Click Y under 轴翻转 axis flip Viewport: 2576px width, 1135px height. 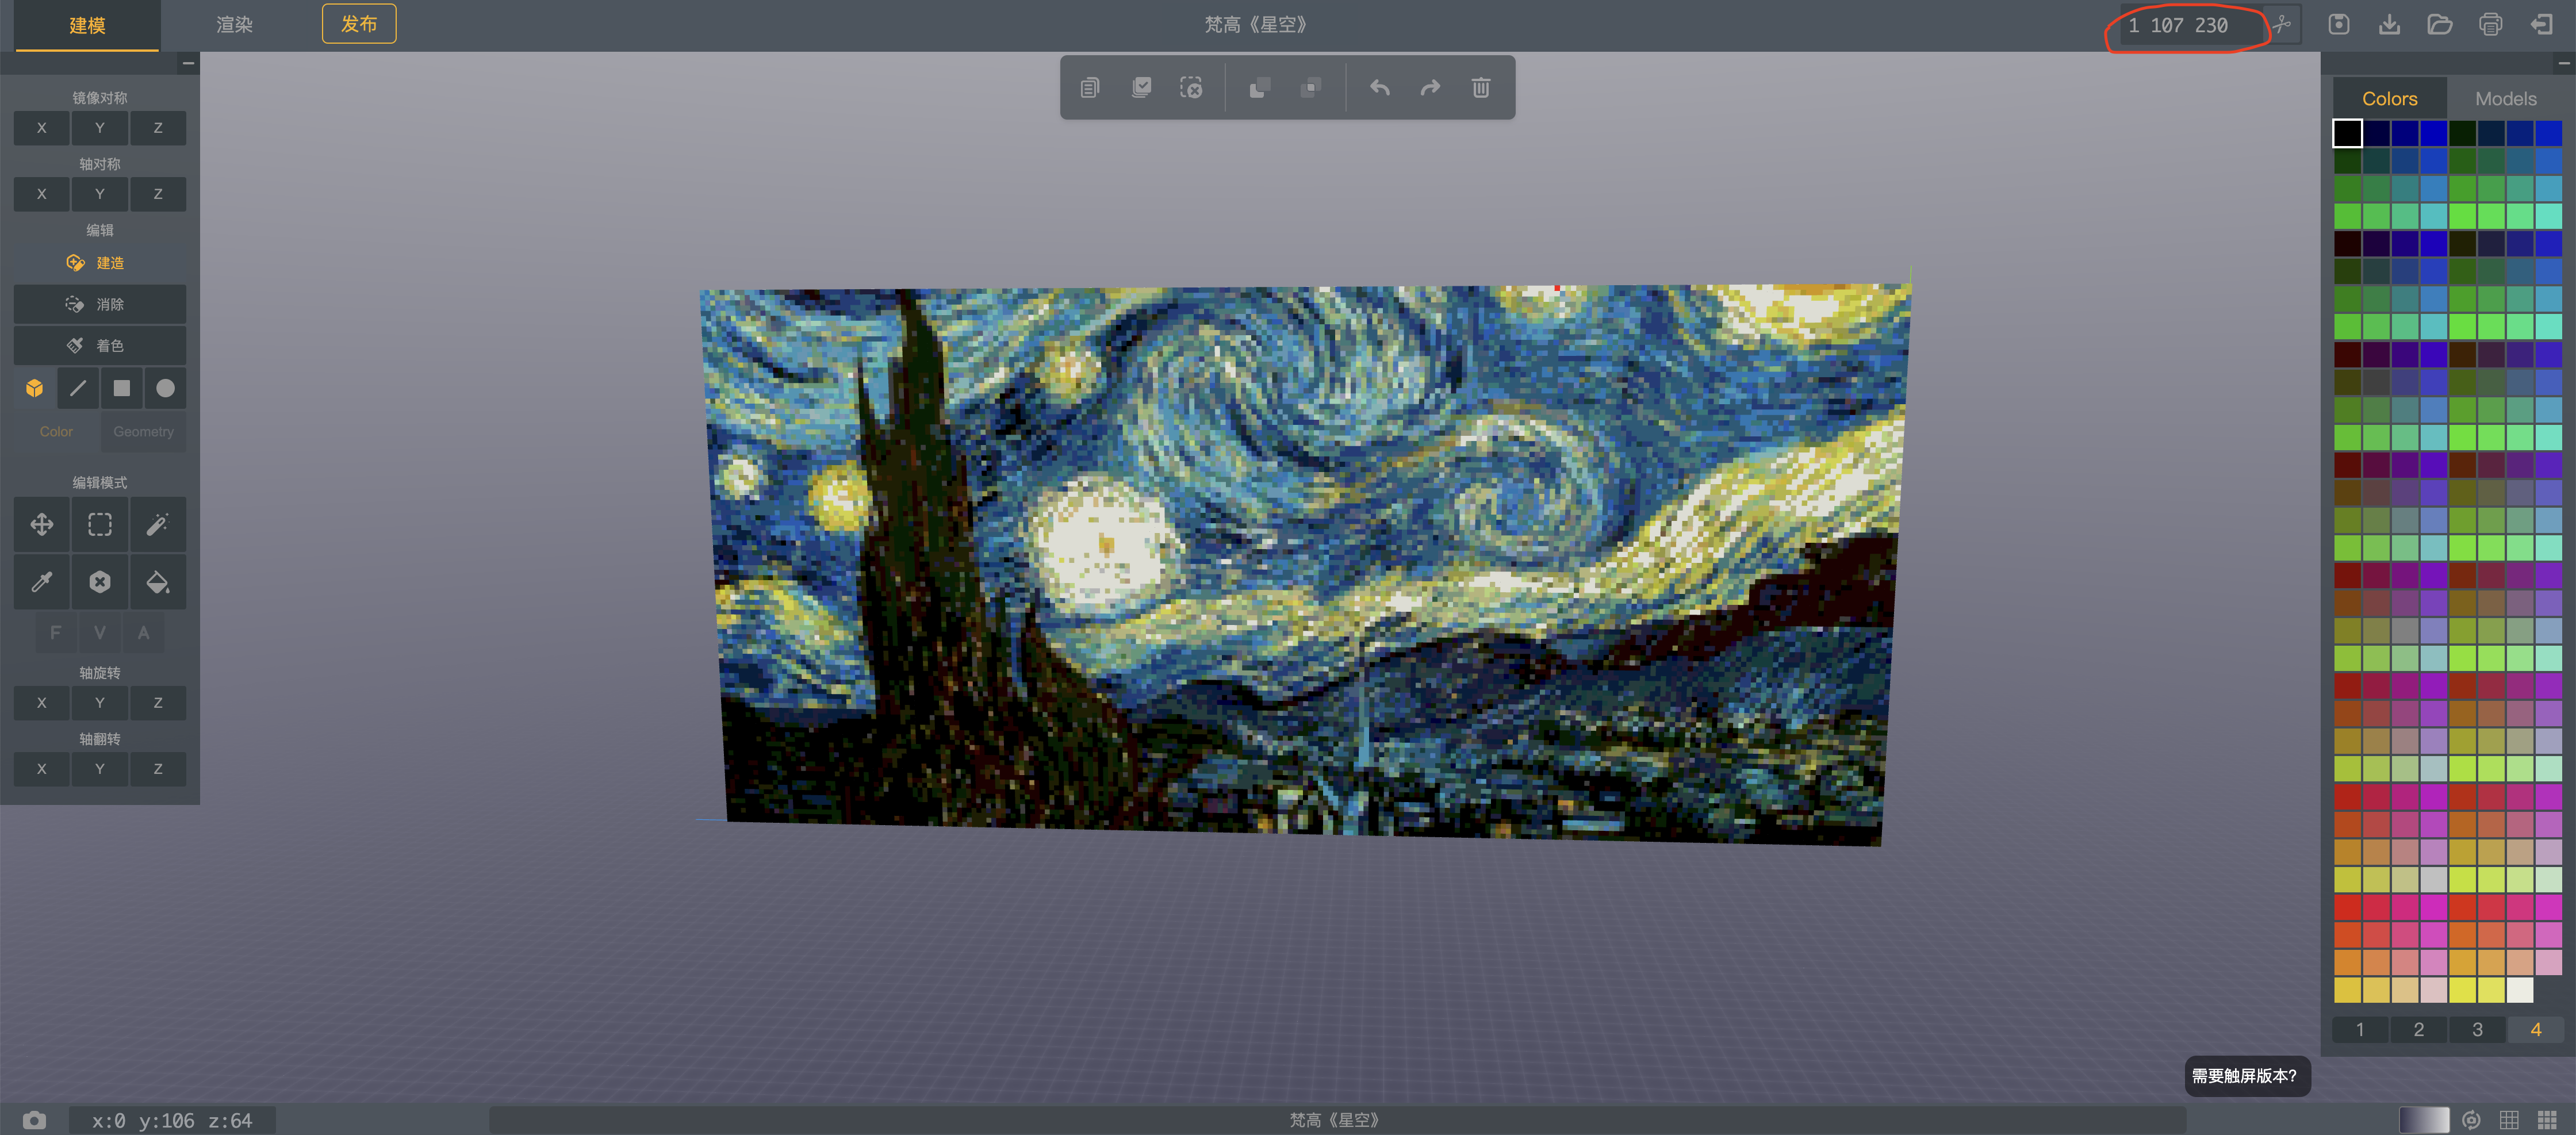(100, 769)
